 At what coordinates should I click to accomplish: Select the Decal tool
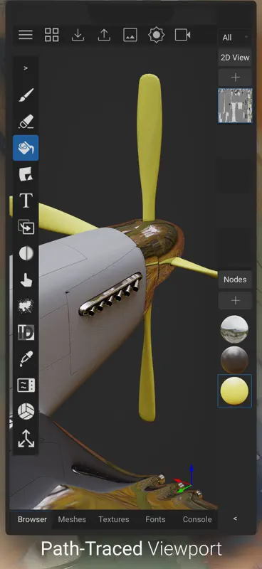pyautogui.click(x=26, y=174)
